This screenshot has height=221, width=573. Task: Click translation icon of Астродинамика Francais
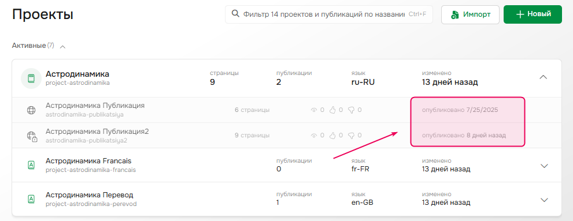pyautogui.click(x=31, y=166)
